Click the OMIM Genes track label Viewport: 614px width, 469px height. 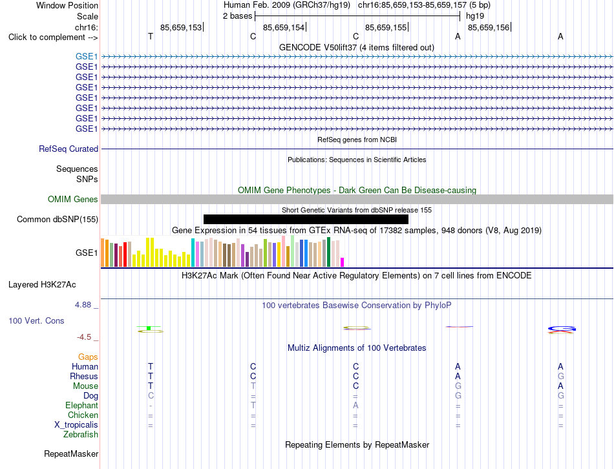(x=73, y=199)
